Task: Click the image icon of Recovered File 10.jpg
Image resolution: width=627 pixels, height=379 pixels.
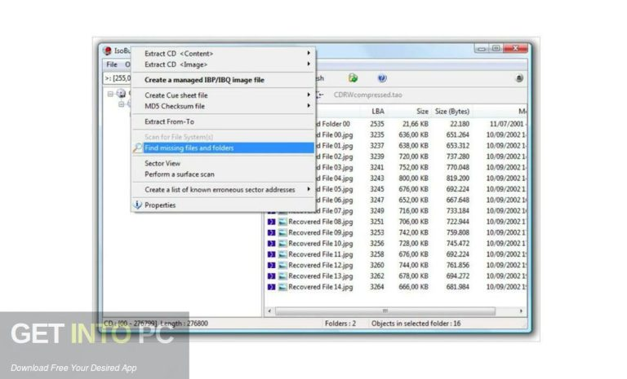Action: tap(282, 243)
